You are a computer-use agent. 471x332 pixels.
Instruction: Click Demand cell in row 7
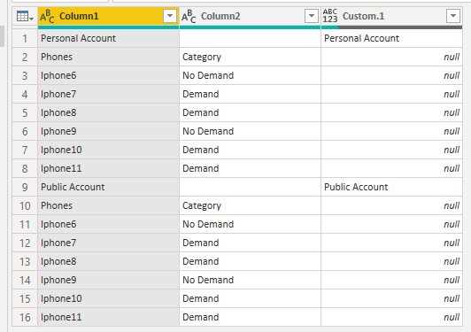click(250, 151)
